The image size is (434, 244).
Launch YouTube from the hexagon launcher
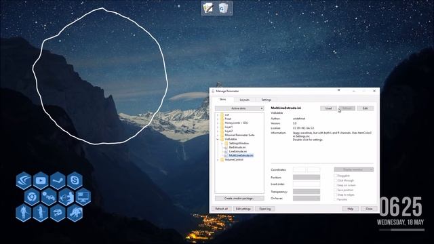click(x=41, y=181)
